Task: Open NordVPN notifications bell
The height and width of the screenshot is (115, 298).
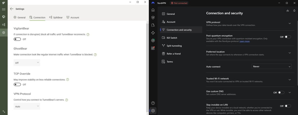Action: [x=295, y=11]
